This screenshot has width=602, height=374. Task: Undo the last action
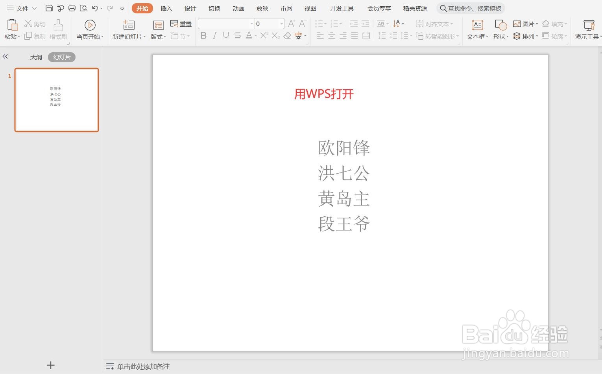point(95,8)
